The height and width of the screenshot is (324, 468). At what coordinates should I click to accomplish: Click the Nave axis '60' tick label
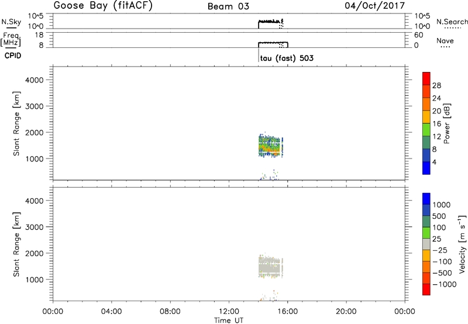pyautogui.click(x=419, y=35)
